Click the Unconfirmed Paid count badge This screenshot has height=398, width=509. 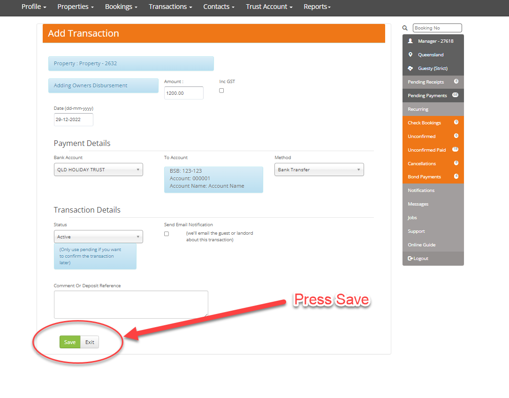[x=455, y=149]
